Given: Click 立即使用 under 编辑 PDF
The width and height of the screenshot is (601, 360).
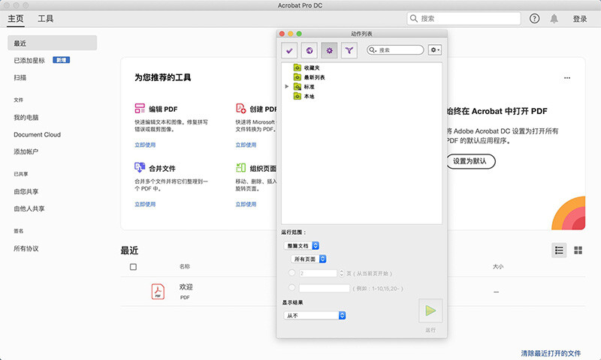Looking at the screenshot, I should (145, 145).
